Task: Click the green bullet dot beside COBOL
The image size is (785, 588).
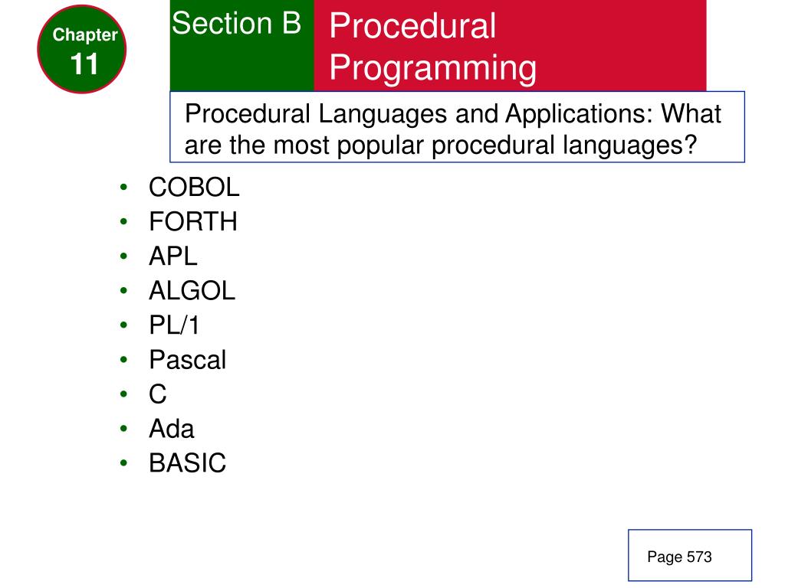Action: (x=123, y=188)
